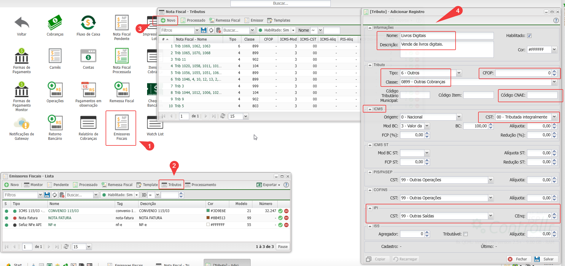This screenshot has height=266, width=565.
Task: Open the Cobranças icon
Action: point(55,23)
